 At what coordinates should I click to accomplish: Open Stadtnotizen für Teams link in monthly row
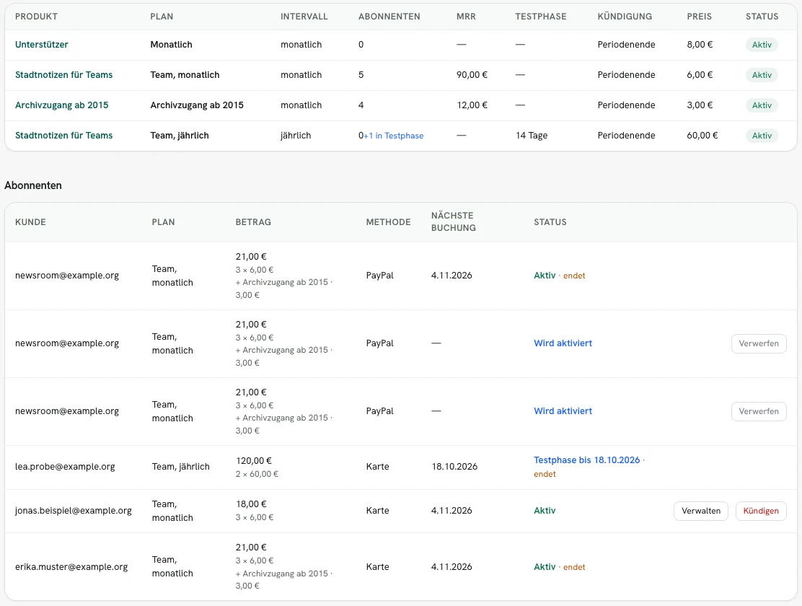(64, 75)
